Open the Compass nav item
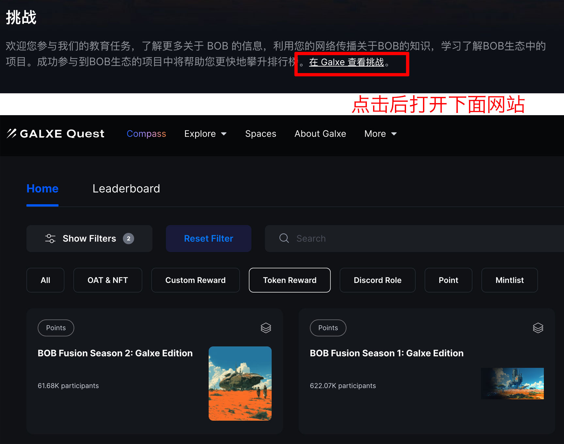 click(x=146, y=134)
